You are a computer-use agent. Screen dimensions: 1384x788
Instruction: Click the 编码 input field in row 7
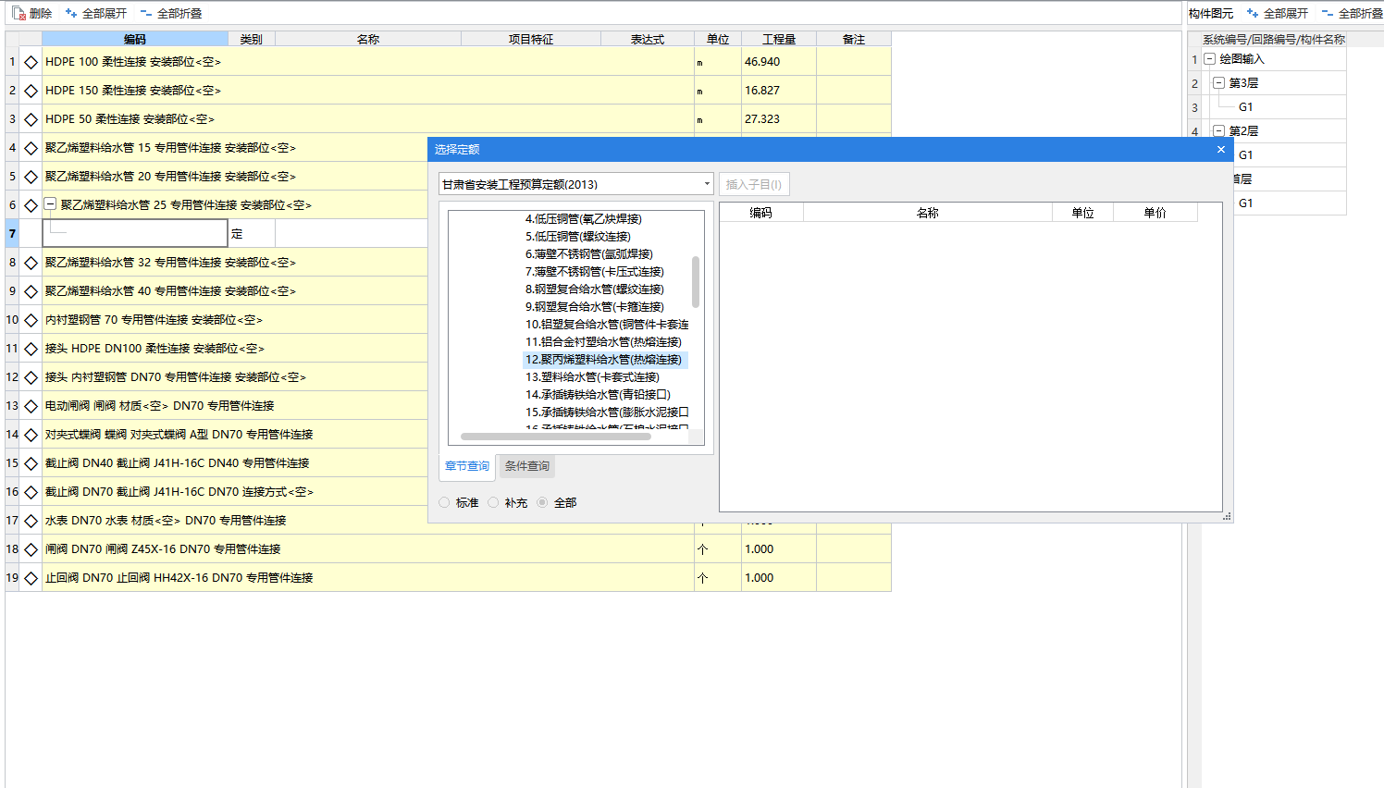[135, 233]
